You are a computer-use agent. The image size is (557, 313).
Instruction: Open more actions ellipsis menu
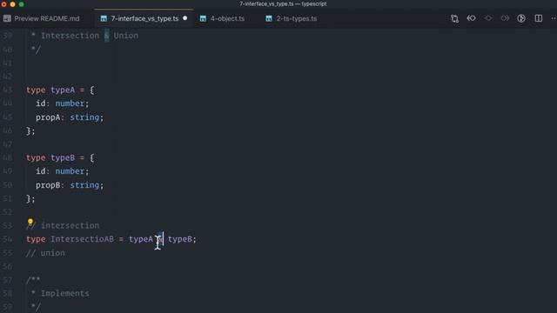tap(554, 18)
